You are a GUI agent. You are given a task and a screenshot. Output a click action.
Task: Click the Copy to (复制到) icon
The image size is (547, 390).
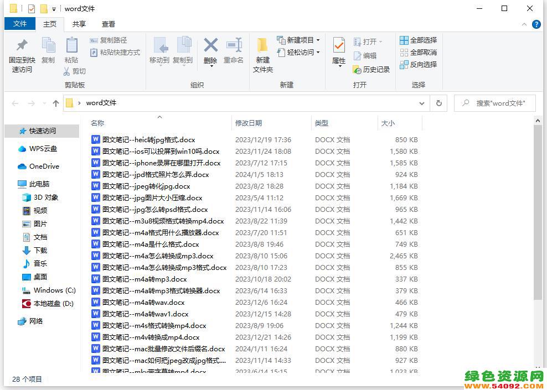click(184, 45)
